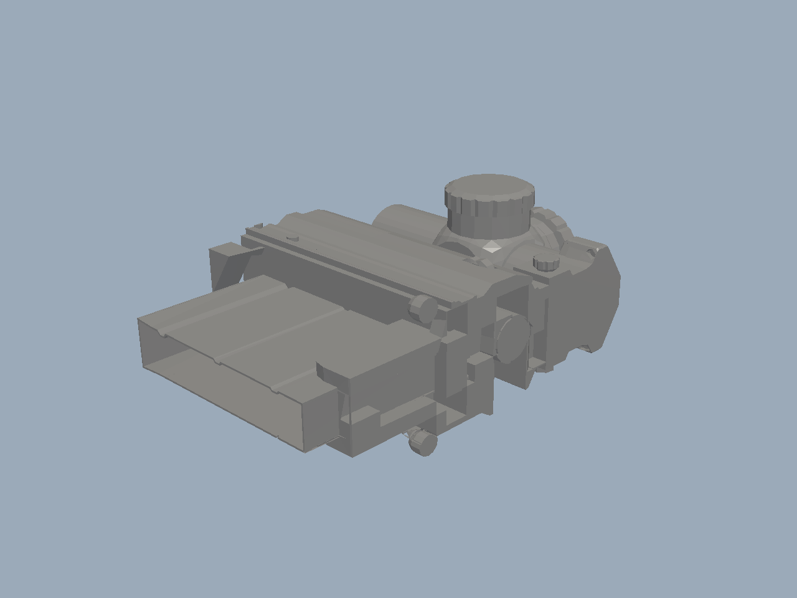The width and height of the screenshot is (797, 598).
Task: Select the small round knob at model's bottom
Action: 423,442
